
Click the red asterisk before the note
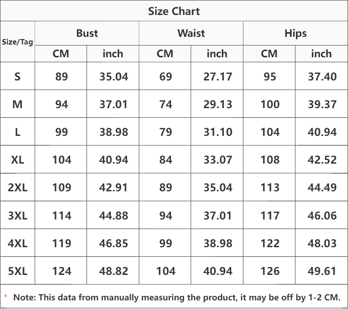[6, 297]
